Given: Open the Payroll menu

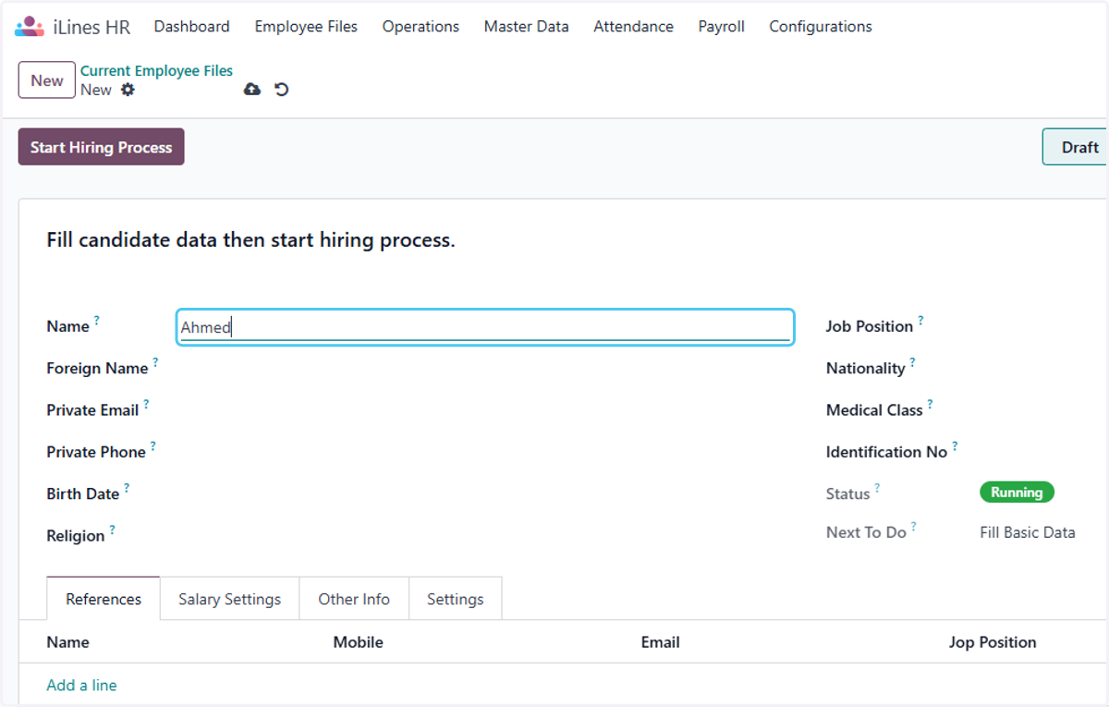Looking at the screenshot, I should tap(722, 27).
